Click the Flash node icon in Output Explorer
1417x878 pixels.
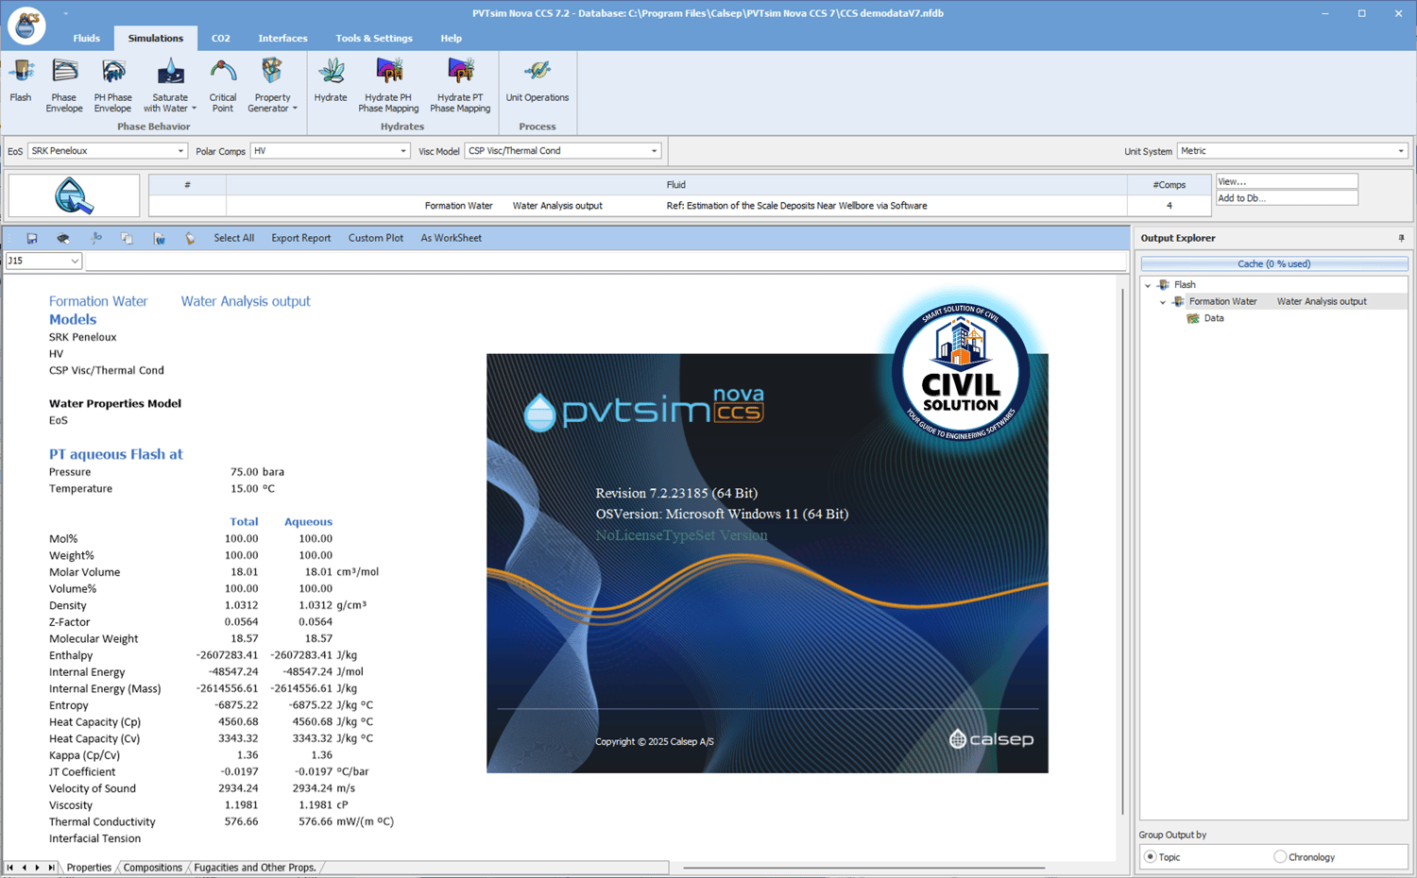(x=1164, y=284)
